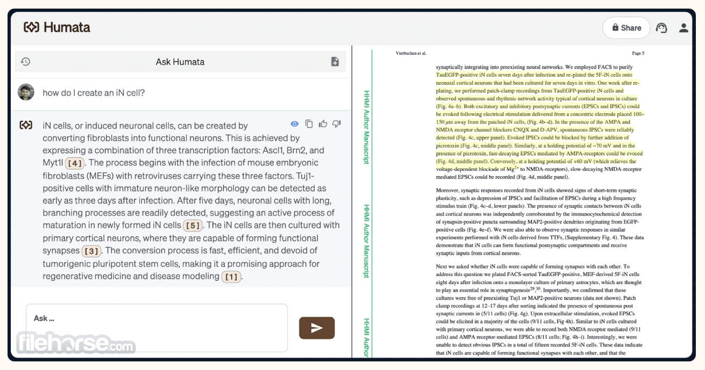The height and width of the screenshot is (370, 705).
Task: Open citation [5] reference
Action: (x=193, y=226)
